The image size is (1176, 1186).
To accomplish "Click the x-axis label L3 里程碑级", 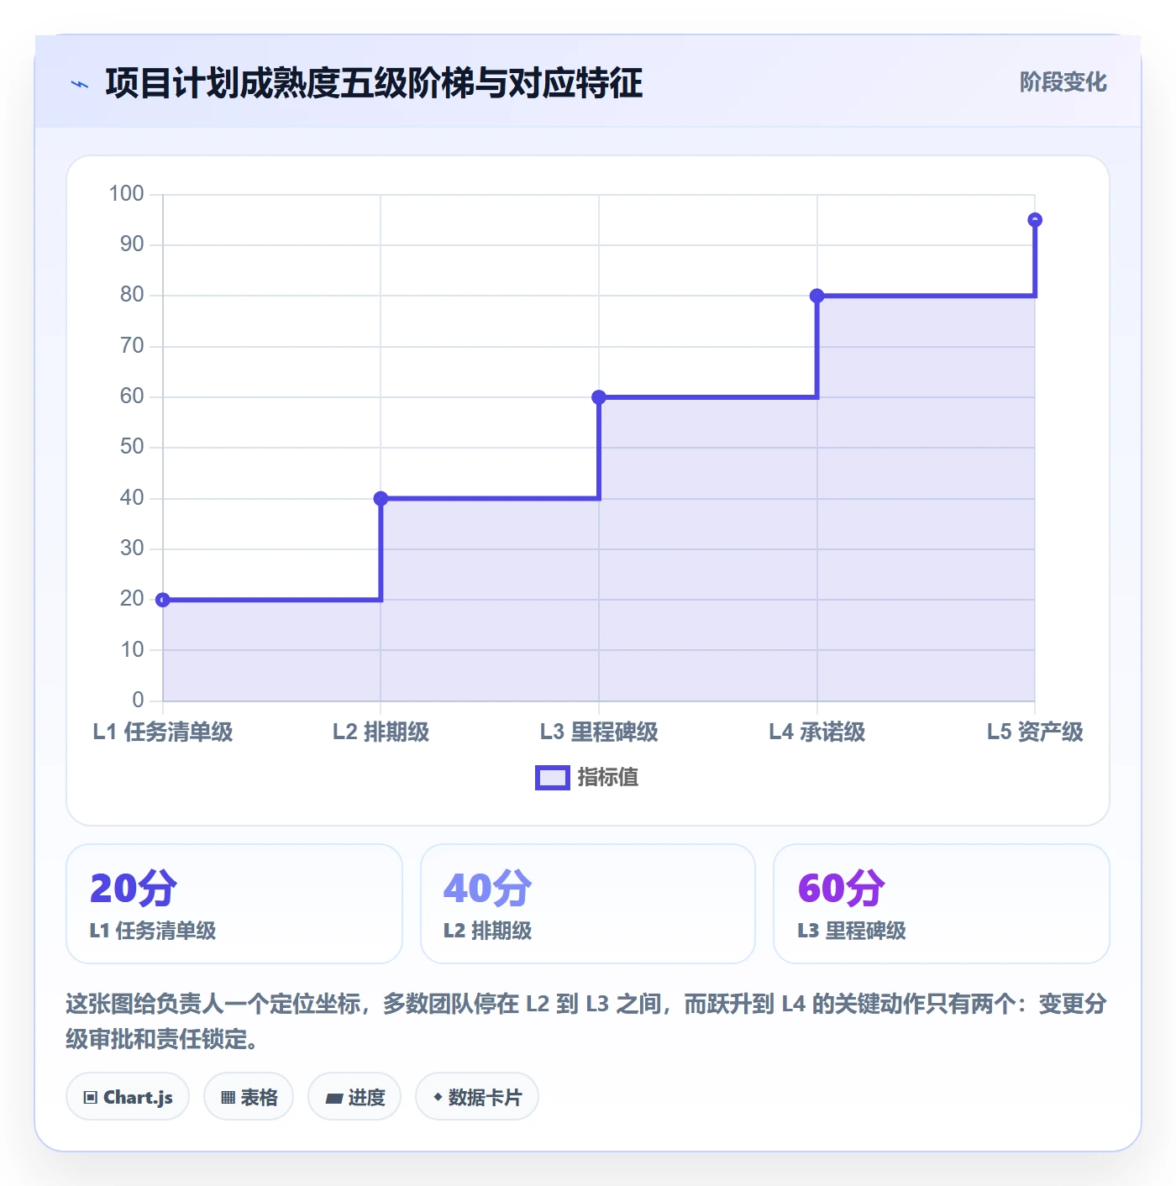I will 599,732.
